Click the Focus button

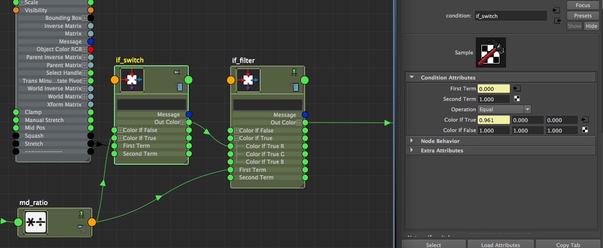583,5
